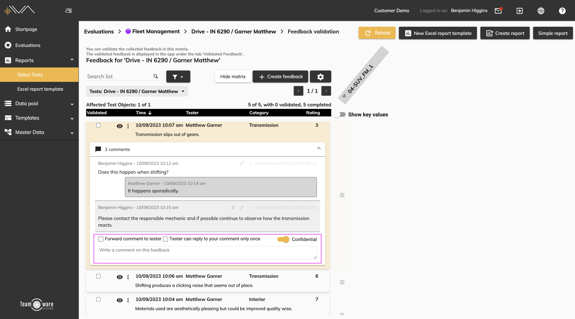
Task: Click New Excel report template button
Action: tap(438, 33)
